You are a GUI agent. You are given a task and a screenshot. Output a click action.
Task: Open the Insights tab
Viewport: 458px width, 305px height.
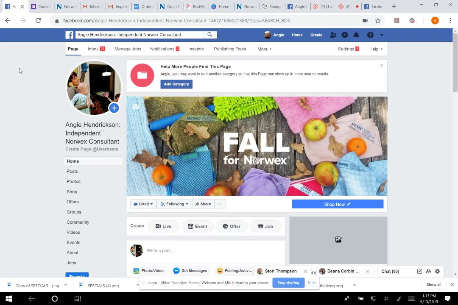click(195, 49)
